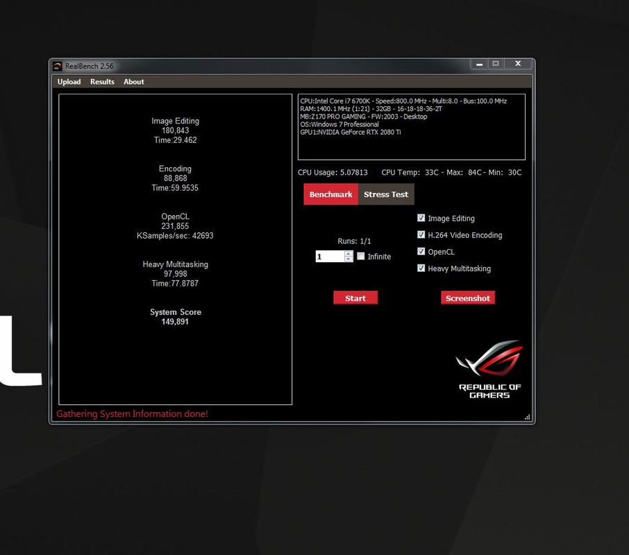This screenshot has width=629, height=555.
Task: Click the 'CPU:Intel Core i7 6700K' info line
Action: [x=403, y=101]
